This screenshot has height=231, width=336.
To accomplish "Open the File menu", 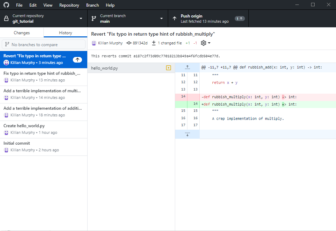I will (19, 5).
